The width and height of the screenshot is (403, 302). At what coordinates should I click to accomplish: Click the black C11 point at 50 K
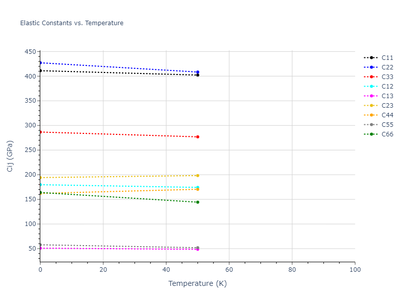click(x=197, y=75)
